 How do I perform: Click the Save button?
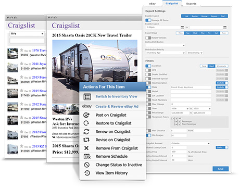pos(220,169)
